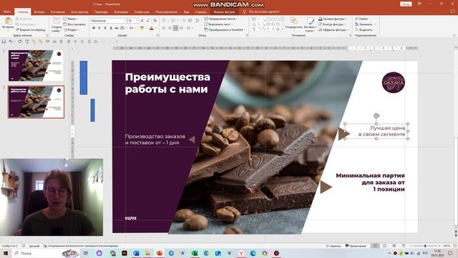Click the Undo arrow in Quick Access

11,42
